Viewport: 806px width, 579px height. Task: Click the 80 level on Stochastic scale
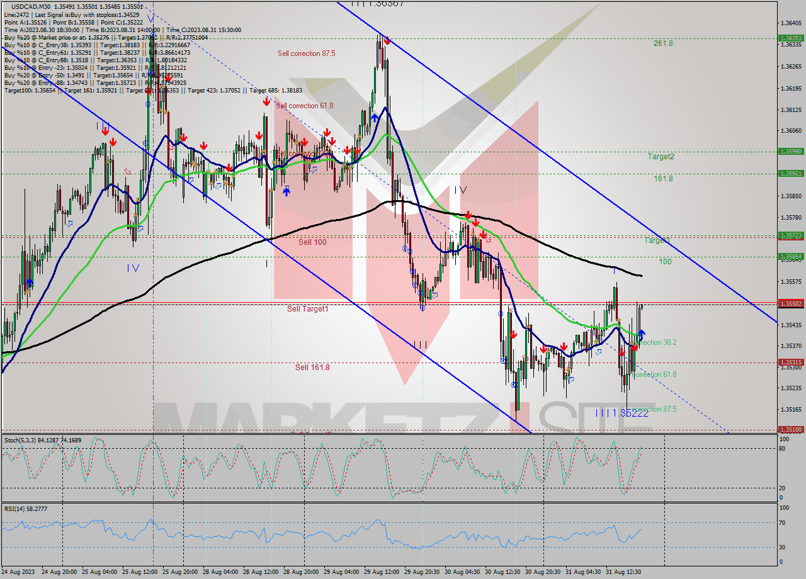[x=782, y=449]
